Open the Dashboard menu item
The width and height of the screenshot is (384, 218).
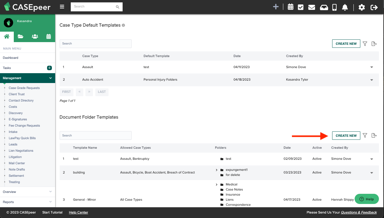(x=10, y=58)
